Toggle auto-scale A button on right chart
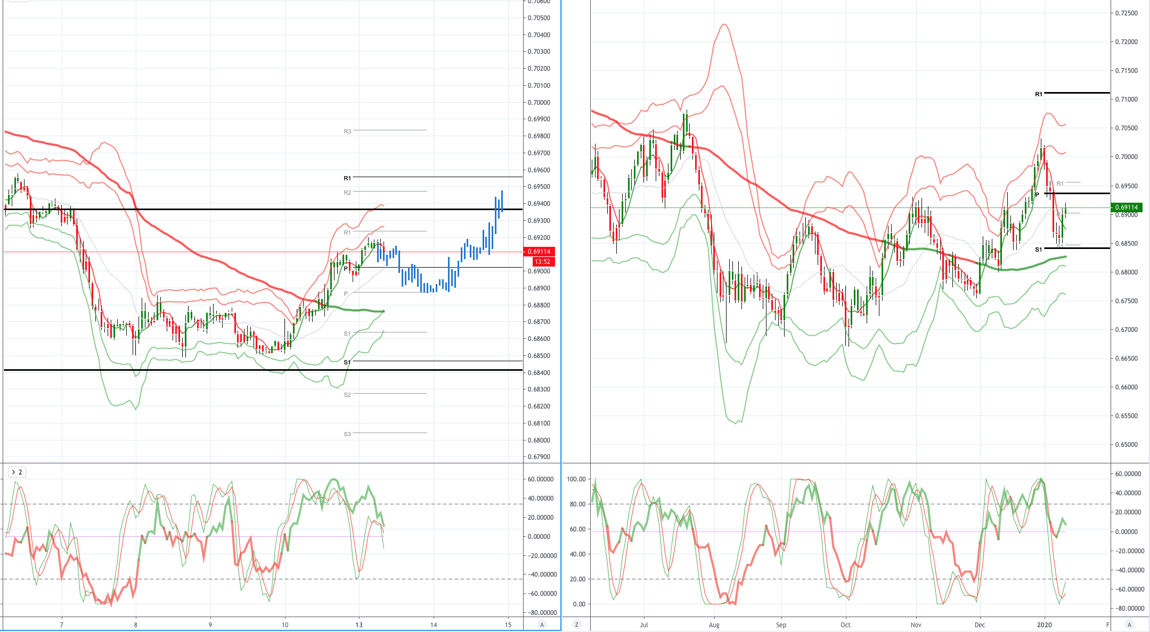The image size is (1150, 632). tap(1129, 625)
